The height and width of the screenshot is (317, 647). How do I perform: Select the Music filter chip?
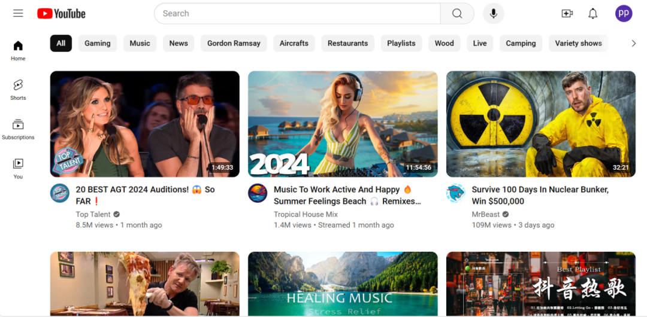tap(140, 43)
